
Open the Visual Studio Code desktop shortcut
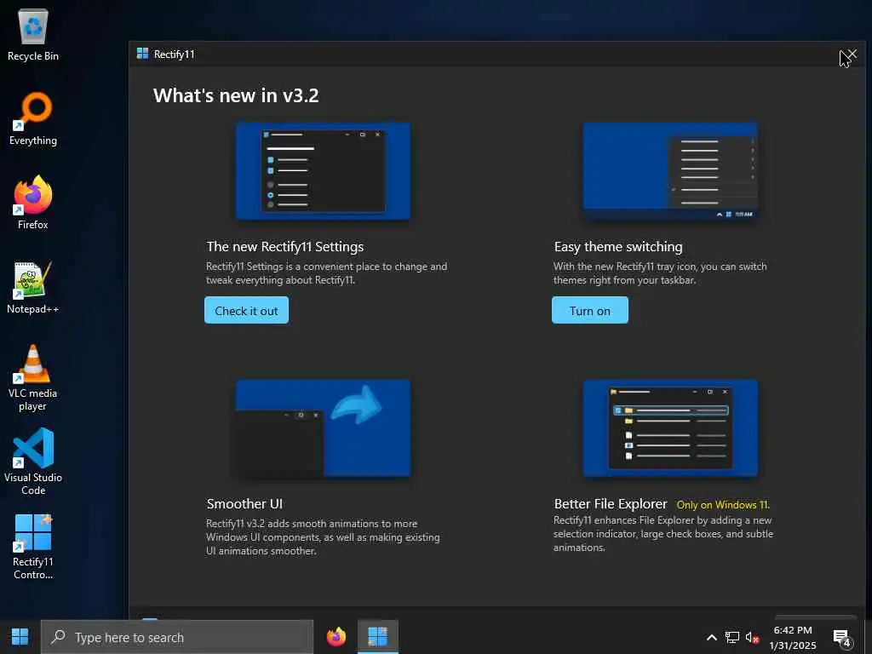33,462
